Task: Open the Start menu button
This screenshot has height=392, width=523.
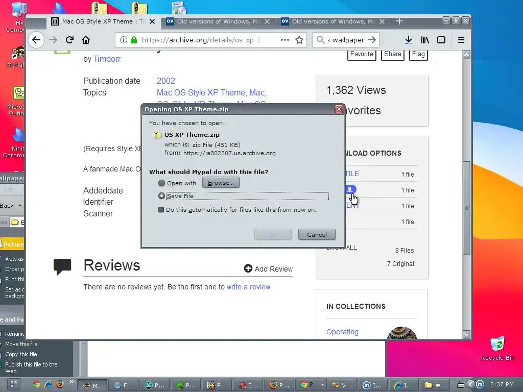Action: click(13, 385)
